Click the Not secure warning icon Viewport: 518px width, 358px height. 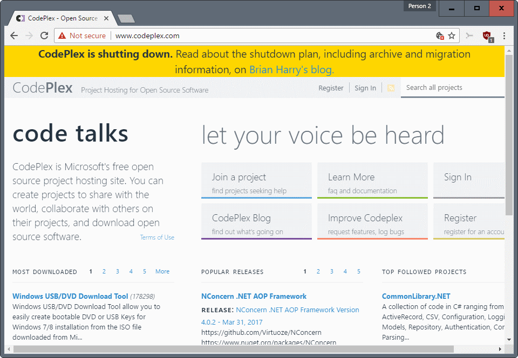point(62,36)
